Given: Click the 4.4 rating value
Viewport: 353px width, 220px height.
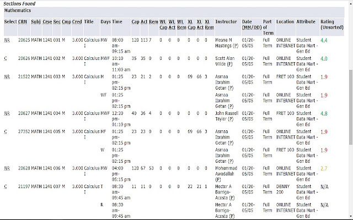Looking at the screenshot, I should (x=324, y=40).
